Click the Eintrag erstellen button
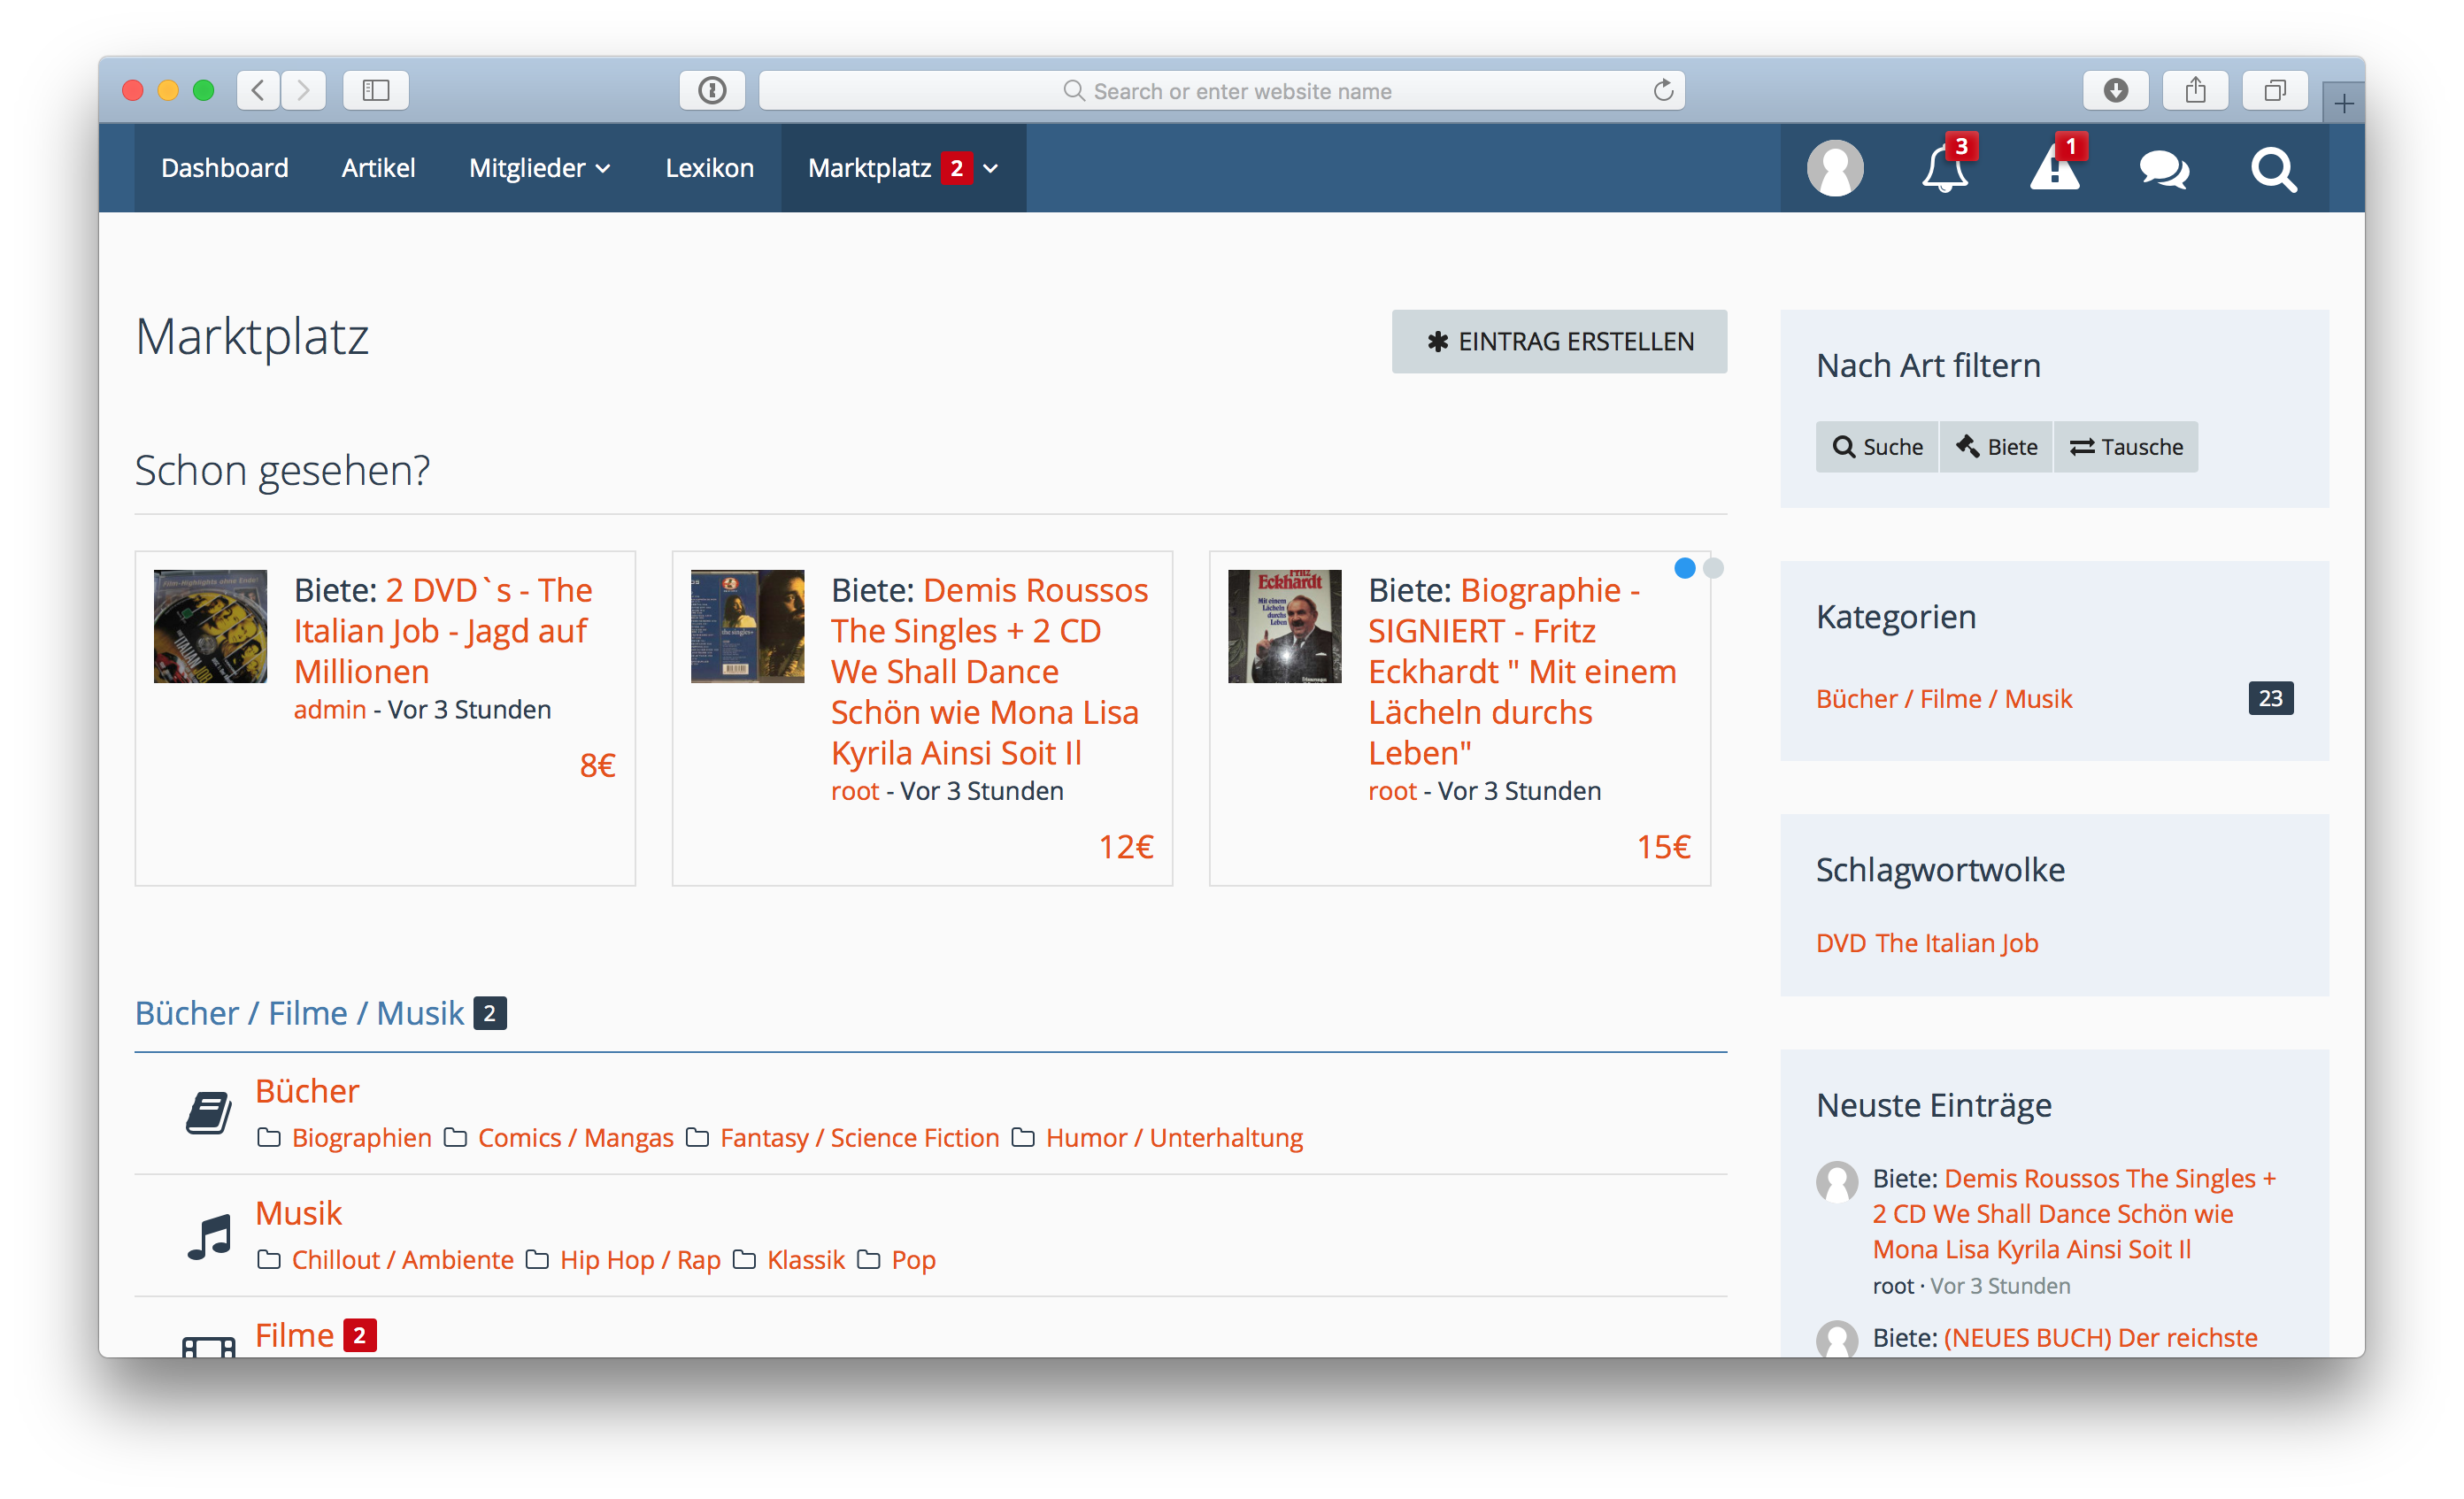 (x=1559, y=342)
